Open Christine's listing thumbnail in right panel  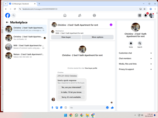pos(136,27)
